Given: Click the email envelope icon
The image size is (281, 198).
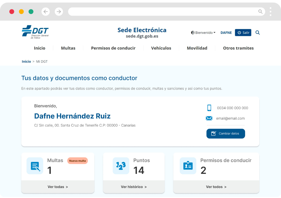Looking at the screenshot, I should [209, 118].
